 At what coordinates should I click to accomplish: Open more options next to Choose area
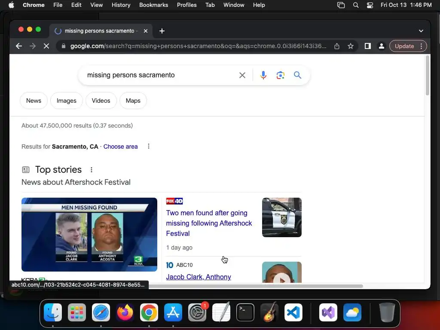(x=148, y=146)
